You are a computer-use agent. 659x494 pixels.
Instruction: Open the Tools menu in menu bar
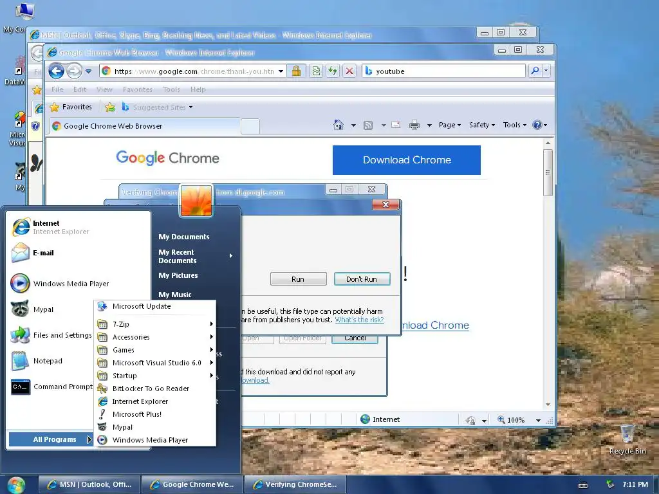point(171,89)
